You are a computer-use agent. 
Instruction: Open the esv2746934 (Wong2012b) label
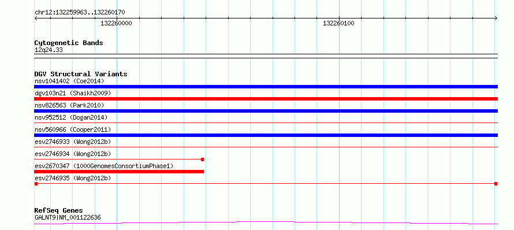73,154
